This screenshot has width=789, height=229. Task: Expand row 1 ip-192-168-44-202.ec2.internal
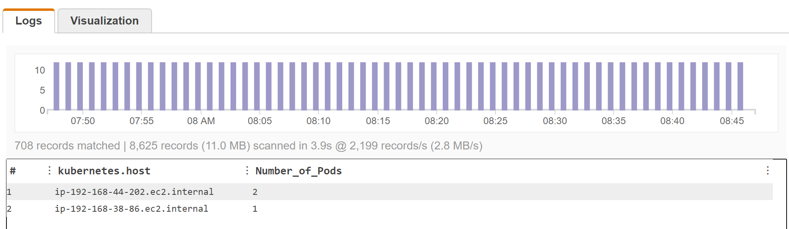[x=389, y=192]
